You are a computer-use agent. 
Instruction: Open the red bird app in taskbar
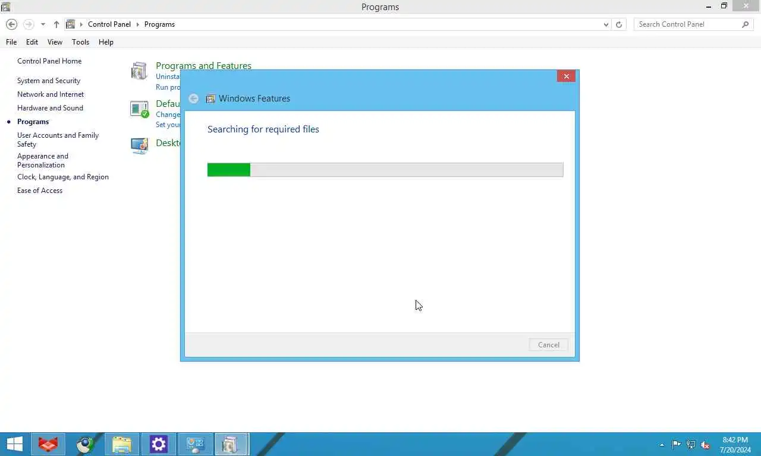click(48, 444)
